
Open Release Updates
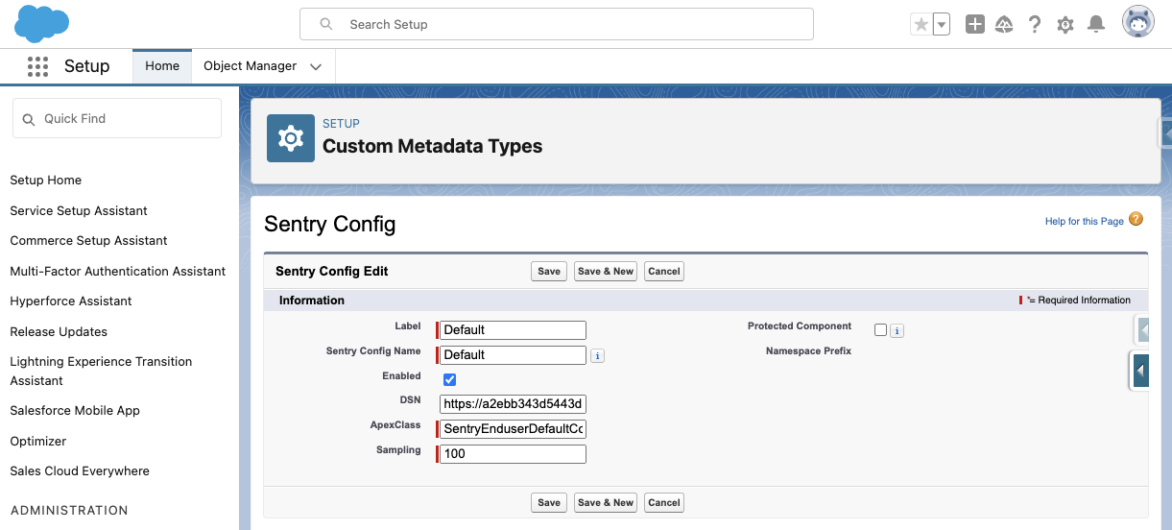pyautogui.click(x=59, y=332)
